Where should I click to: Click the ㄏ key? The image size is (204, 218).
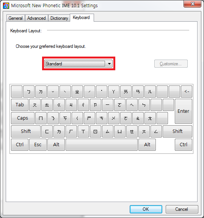(x=71, y=131)
